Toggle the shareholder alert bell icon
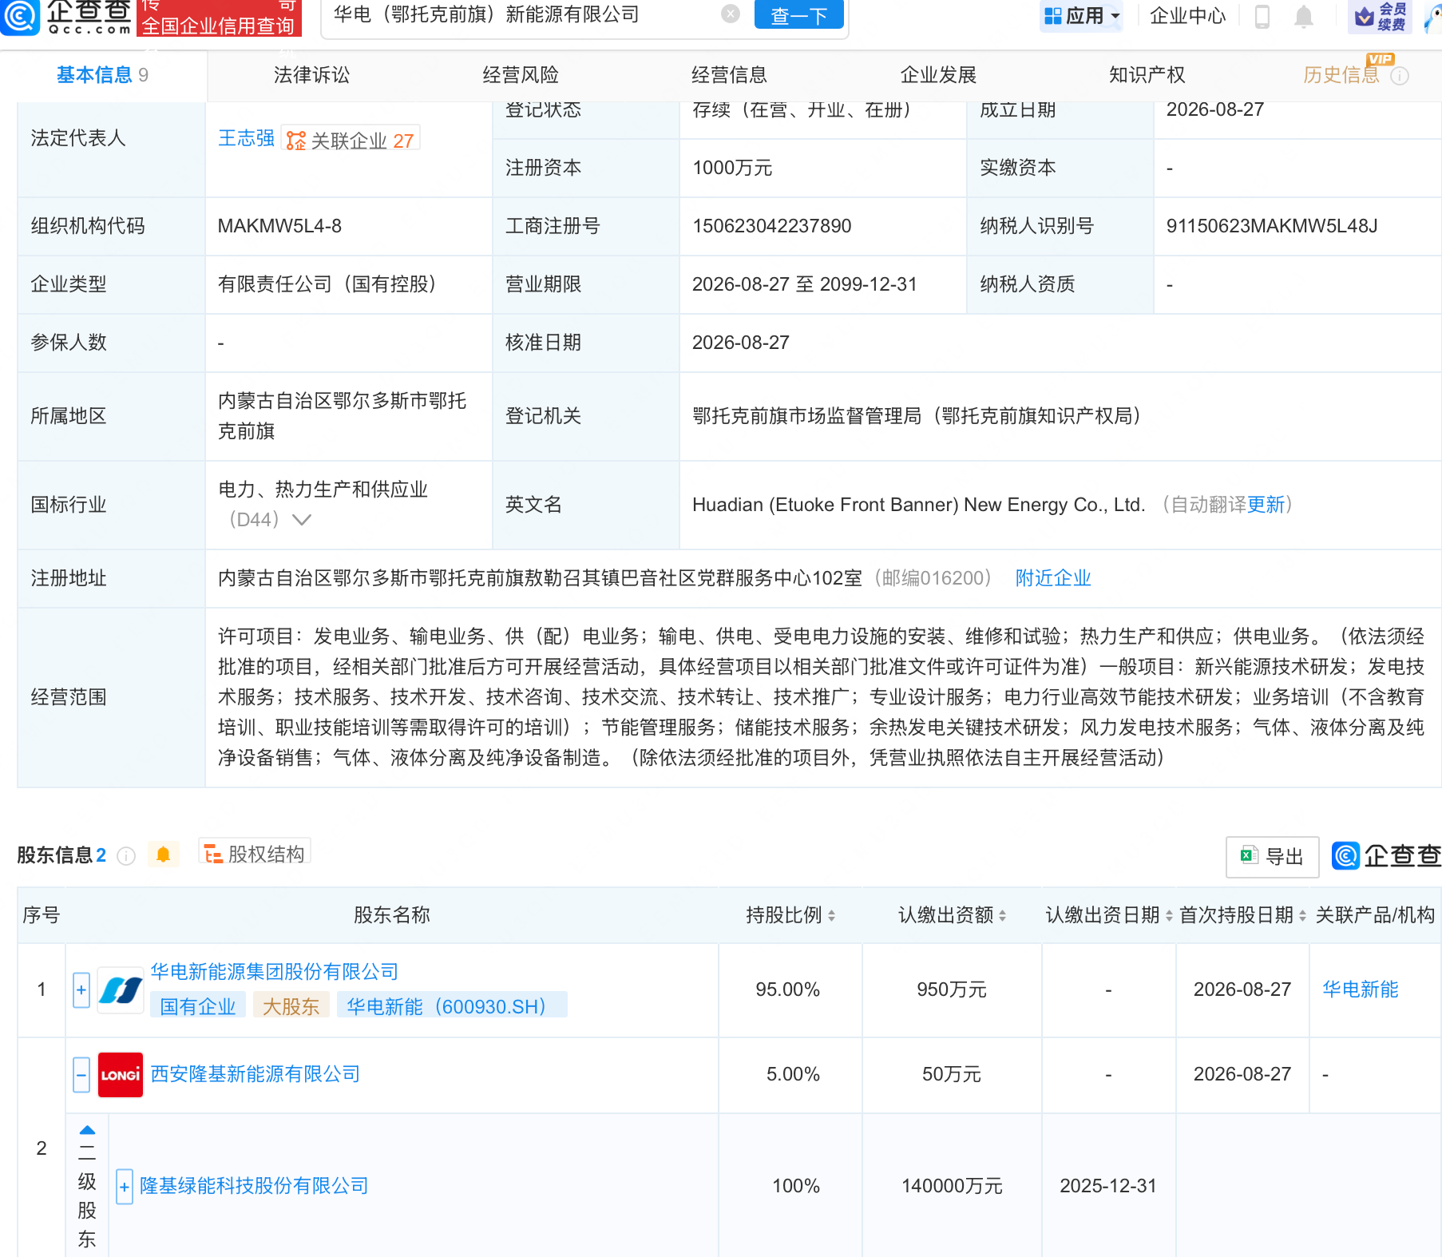 click(x=163, y=855)
